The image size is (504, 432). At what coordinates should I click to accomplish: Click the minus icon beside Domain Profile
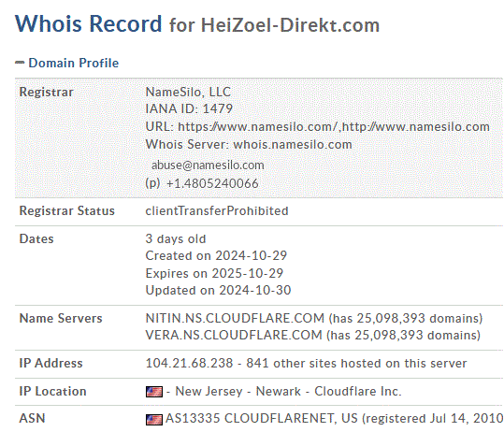(20, 63)
